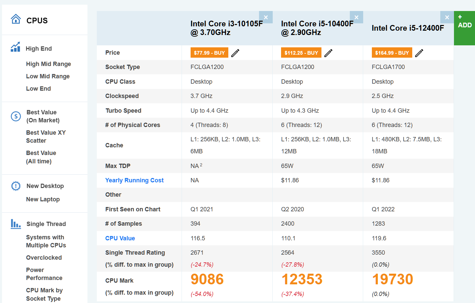The image size is (475, 303).
Task: Open CPU Mark by Socket Type
Action: click(44, 294)
